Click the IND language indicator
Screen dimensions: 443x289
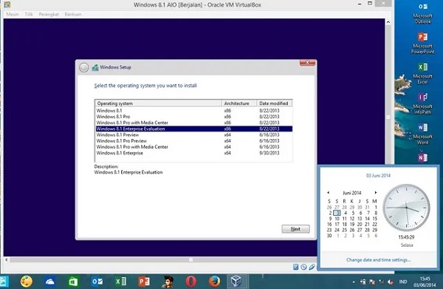click(x=403, y=282)
